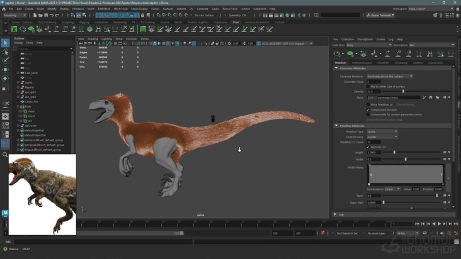Open the Mesh Tools menu
This screenshot has height=259, width=461.
(120, 9)
